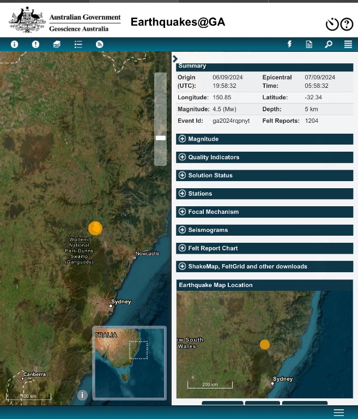The height and width of the screenshot is (419, 358).
Task: Click the magnitude value 4.5 (Mw)
Action: pyautogui.click(x=224, y=109)
